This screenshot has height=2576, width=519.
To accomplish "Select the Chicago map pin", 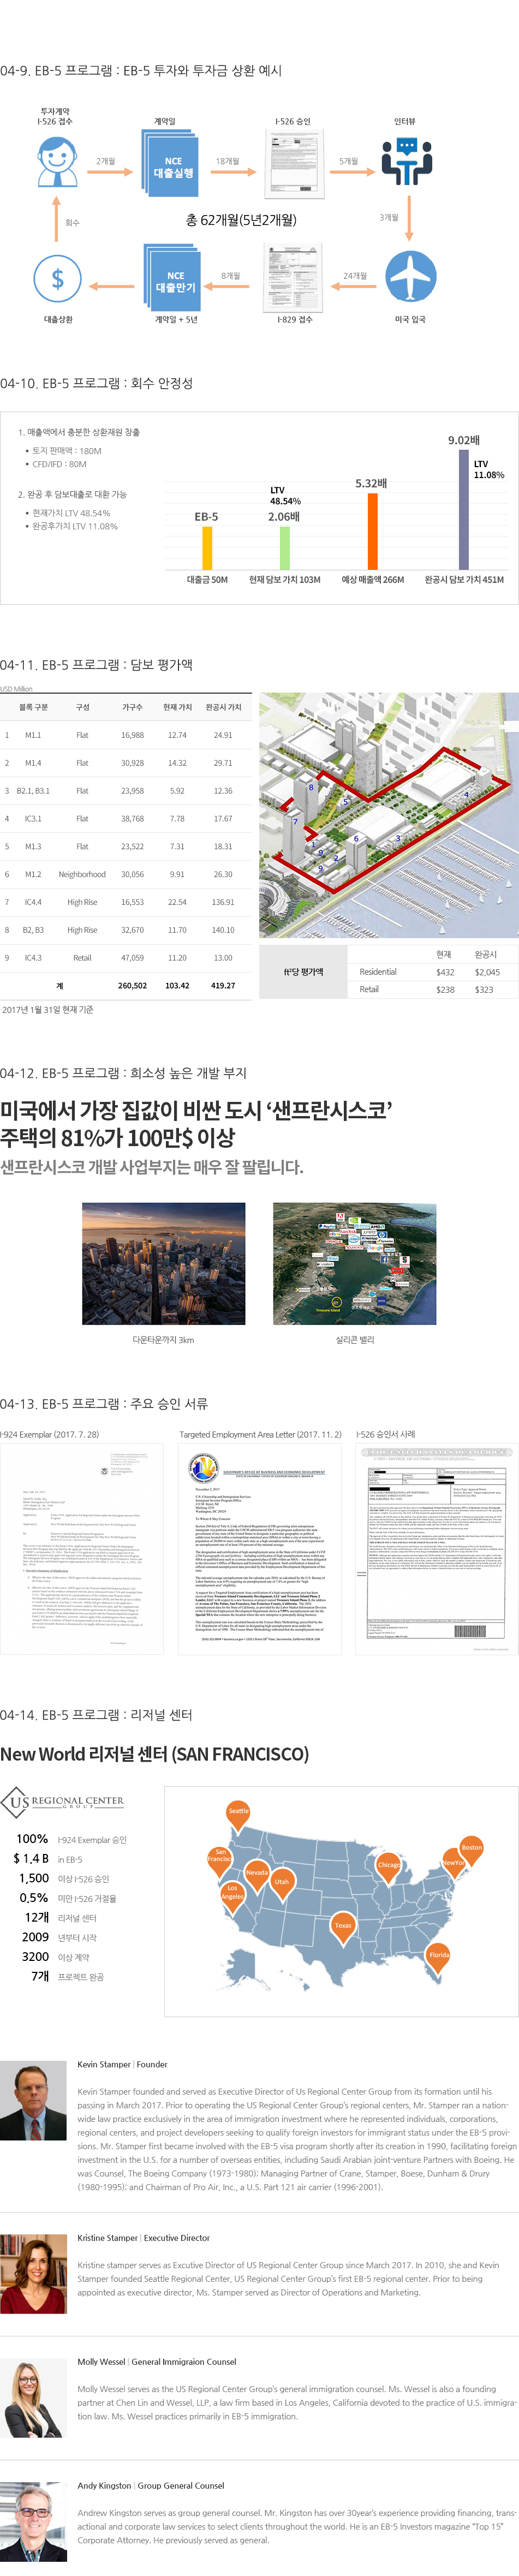I will pos(389,1869).
